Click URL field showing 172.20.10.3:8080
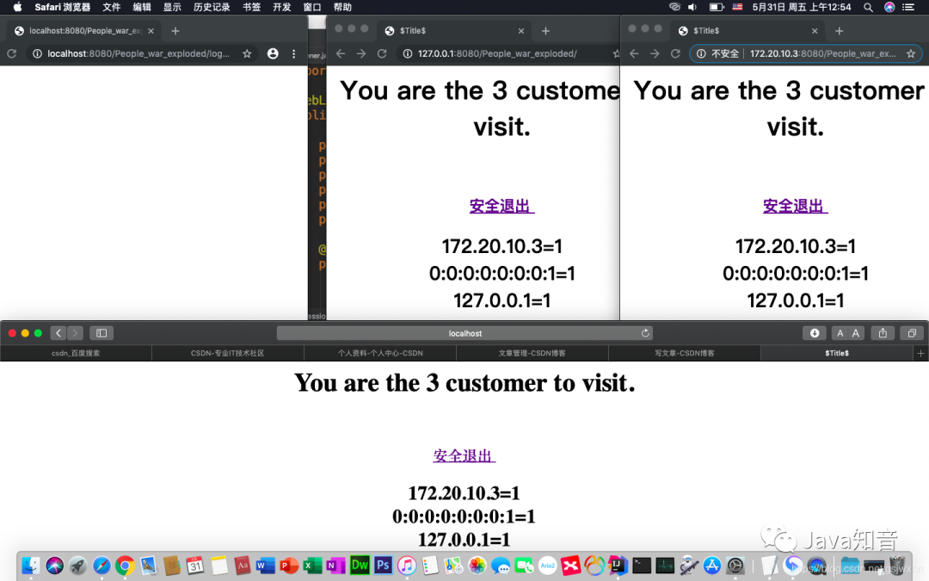929x581 pixels. [805, 54]
